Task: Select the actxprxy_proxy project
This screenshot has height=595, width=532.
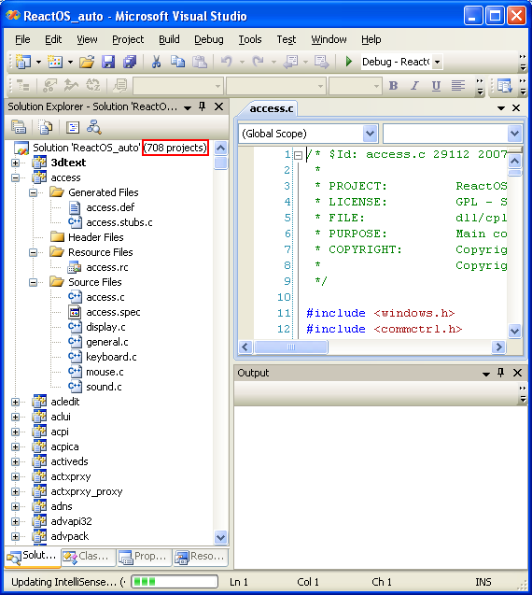Action: [87, 491]
